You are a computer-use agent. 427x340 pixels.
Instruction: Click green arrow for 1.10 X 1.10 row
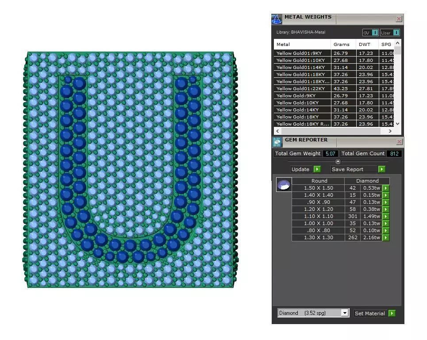(x=385, y=216)
